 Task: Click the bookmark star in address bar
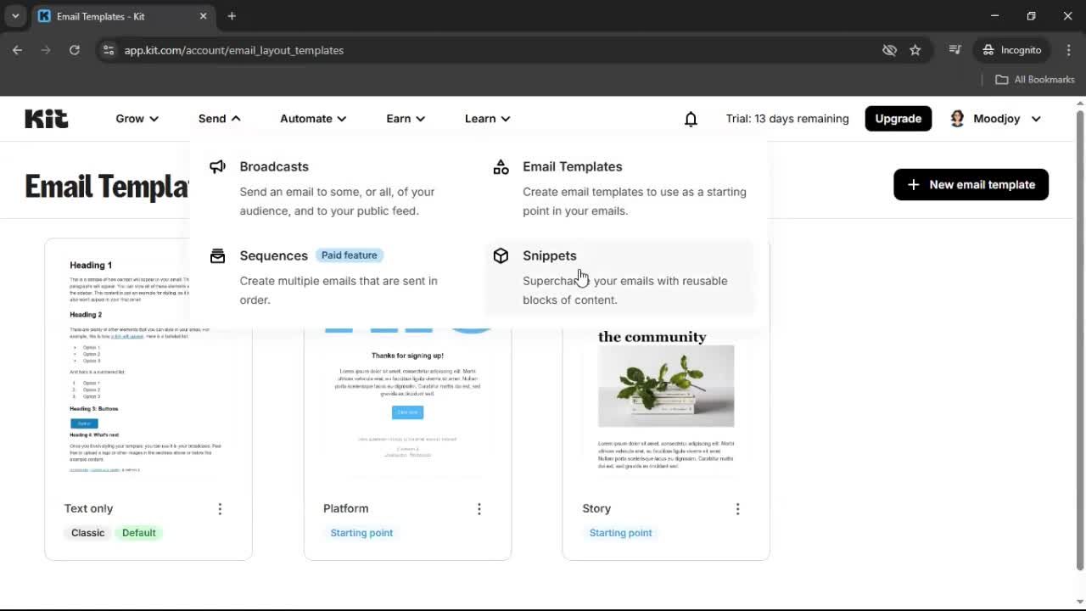point(915,50)
